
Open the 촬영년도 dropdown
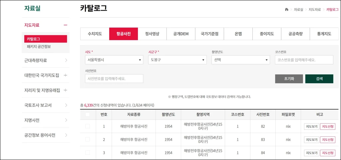tap(240, 60)
